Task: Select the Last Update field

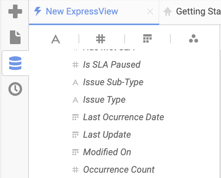Action: coord(107,135)
